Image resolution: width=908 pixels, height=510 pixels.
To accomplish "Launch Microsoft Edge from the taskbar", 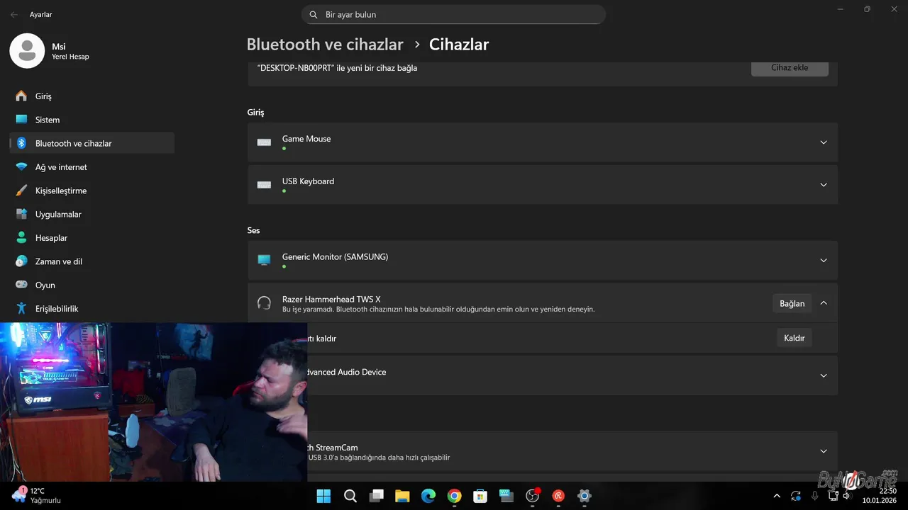I will pyautogui.click(x=428, y=496).
